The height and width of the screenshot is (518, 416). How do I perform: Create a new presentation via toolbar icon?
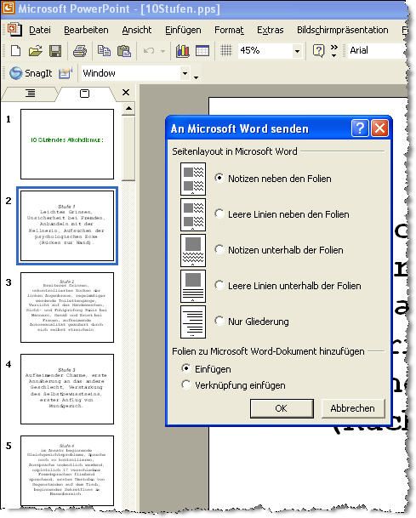coord(16,51)
